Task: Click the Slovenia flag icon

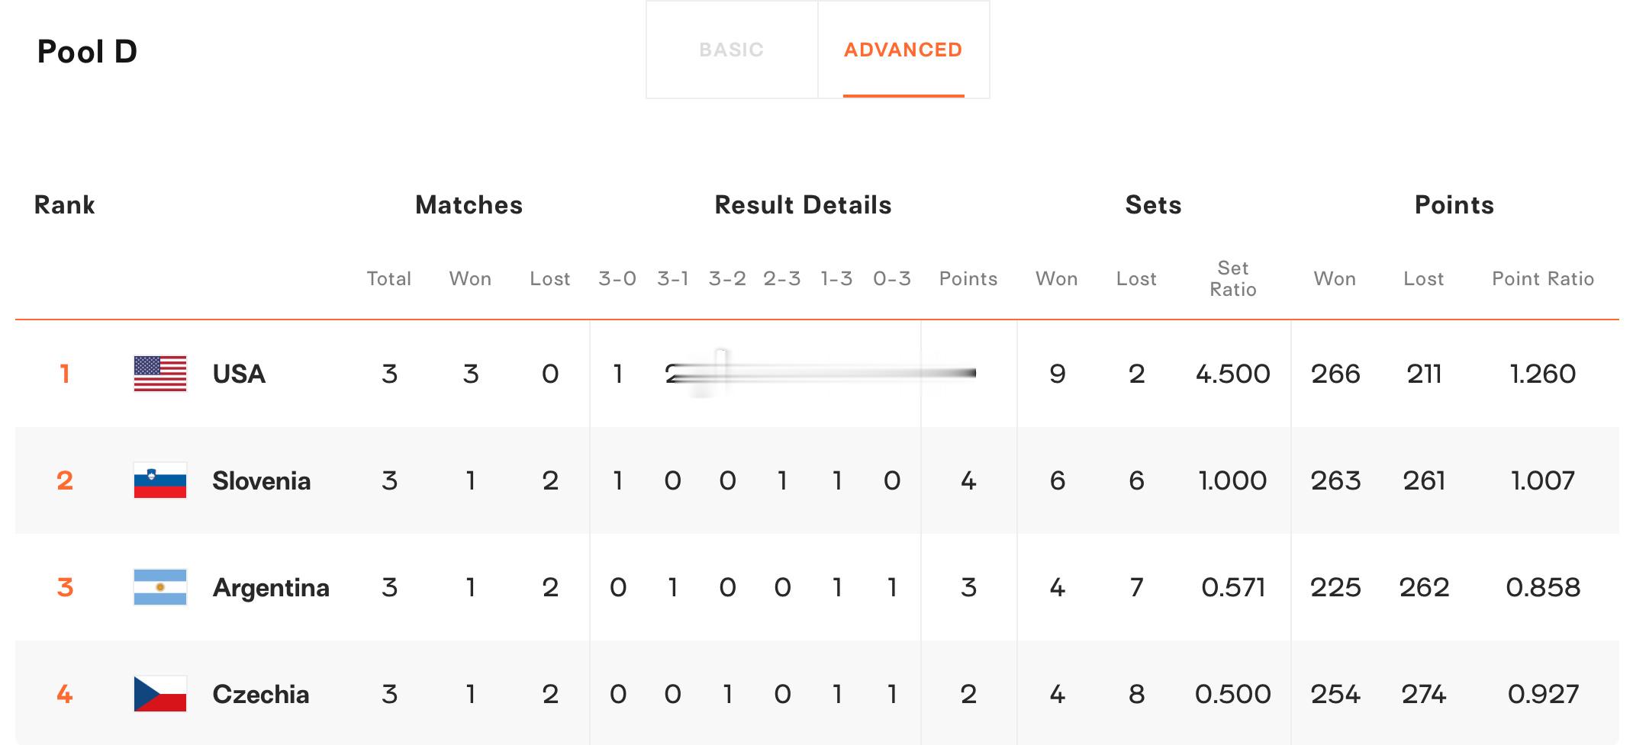Action: tap(160, 480)
